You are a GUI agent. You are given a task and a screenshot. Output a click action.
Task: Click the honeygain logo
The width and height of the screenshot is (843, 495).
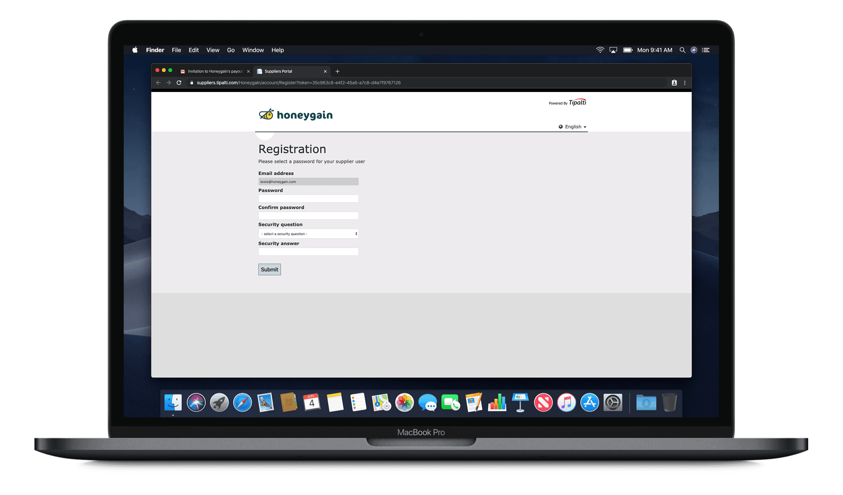click(296, 115)
